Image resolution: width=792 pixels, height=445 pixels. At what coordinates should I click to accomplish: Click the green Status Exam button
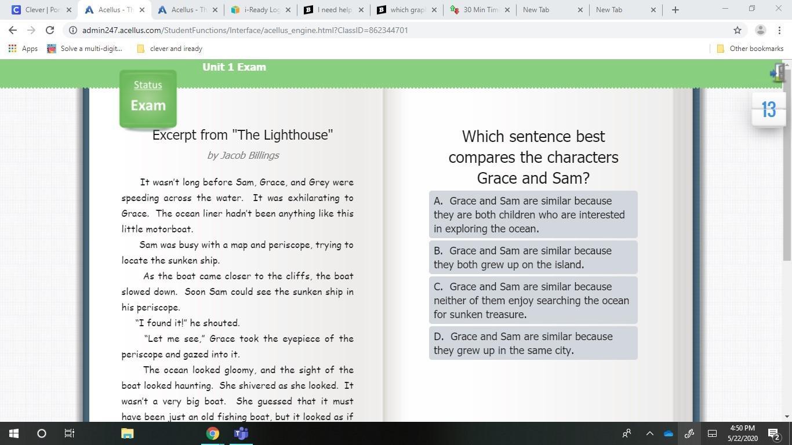tap(148, 99)
